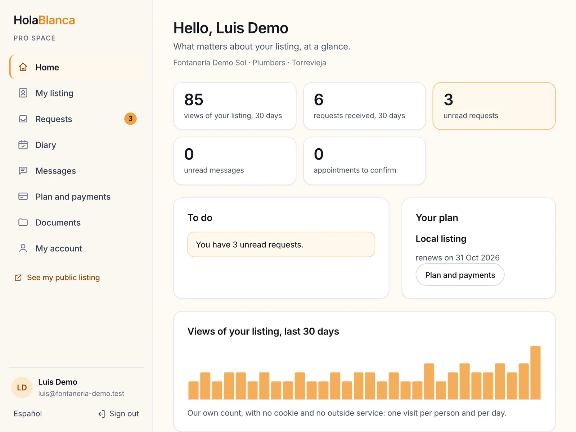Click the Plan and payments button in Your plan

460,275
